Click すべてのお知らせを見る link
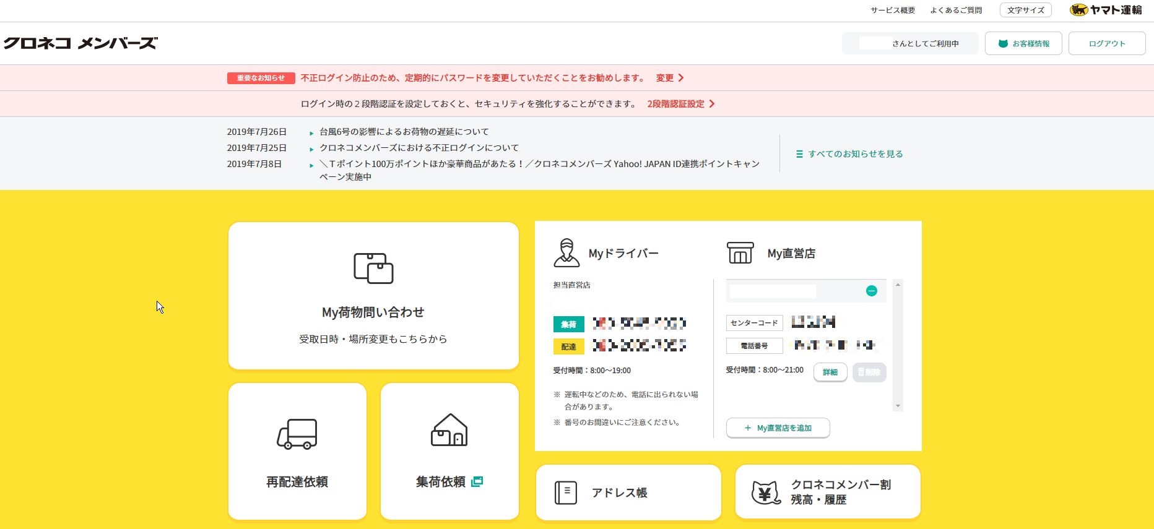 pyautogui.click(x=856, y=154)
